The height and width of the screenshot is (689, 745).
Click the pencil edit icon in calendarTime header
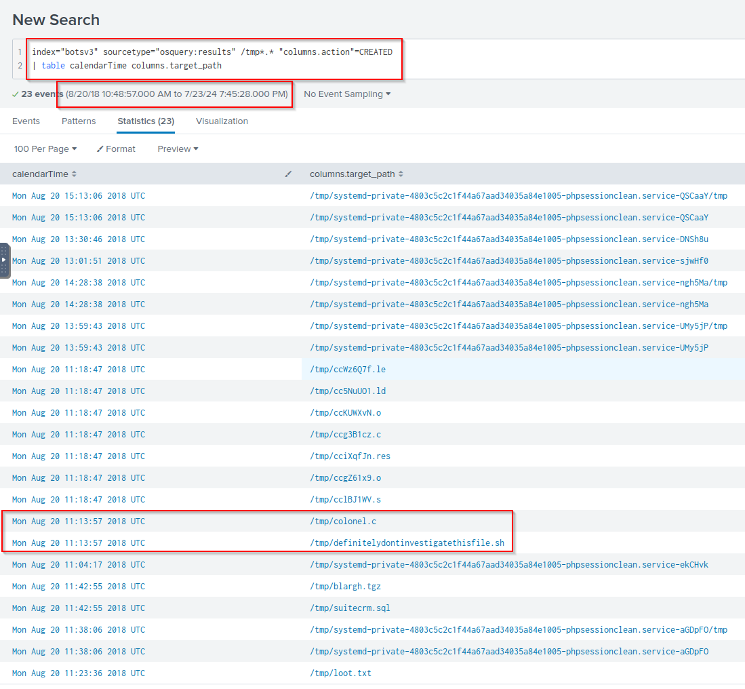click(x=288, y=174)
